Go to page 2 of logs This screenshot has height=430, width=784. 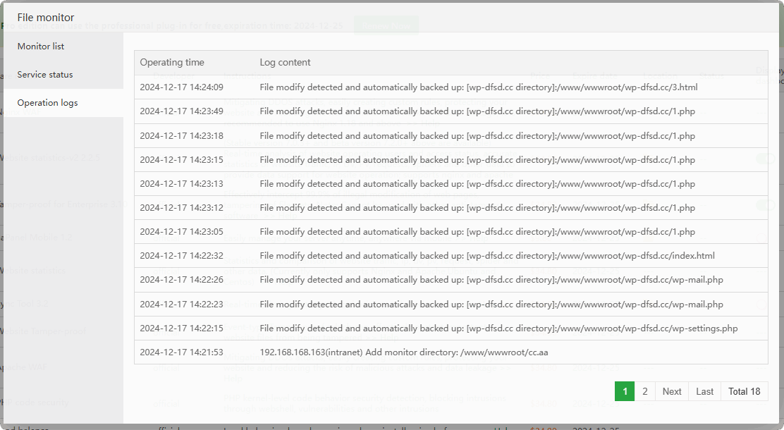pos(644,391)
